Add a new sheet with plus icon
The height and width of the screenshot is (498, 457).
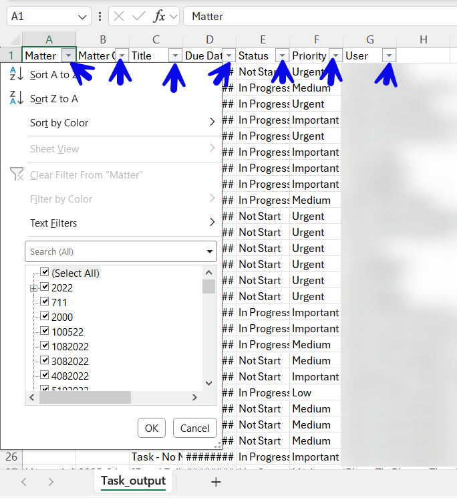[x=216, y=482]
